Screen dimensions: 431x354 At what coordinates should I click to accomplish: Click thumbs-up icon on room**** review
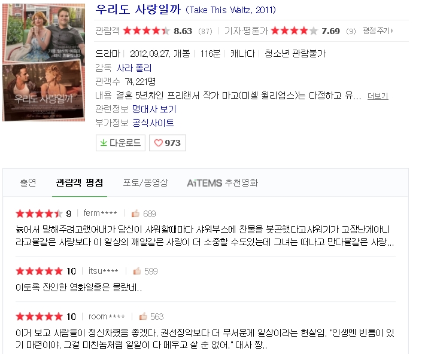tap(143, 316)
